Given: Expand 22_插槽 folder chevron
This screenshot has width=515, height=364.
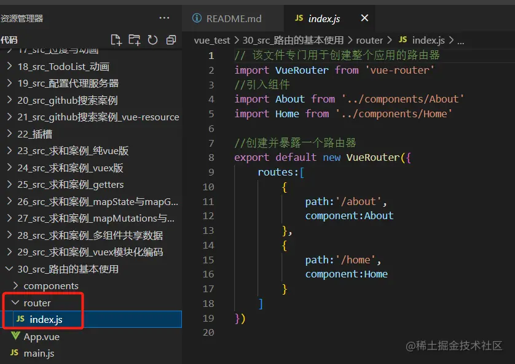Looking at the screenshot, I should click(x=9, y=134).
